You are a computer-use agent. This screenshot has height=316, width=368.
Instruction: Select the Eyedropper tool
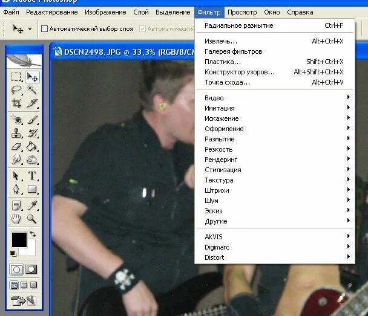click(32, 205)
